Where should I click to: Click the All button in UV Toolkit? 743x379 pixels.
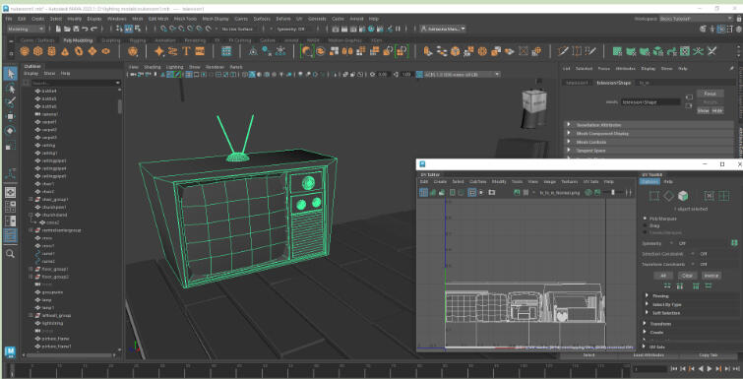coord(663,276)
